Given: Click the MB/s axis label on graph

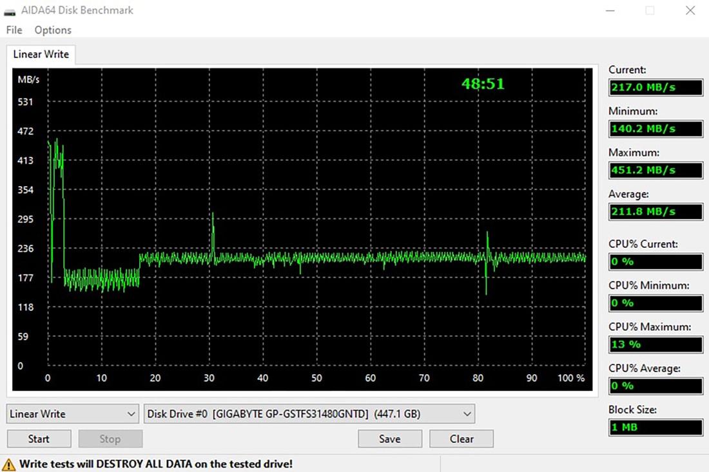Looking at the screenshot, I should tap(28, 80).
